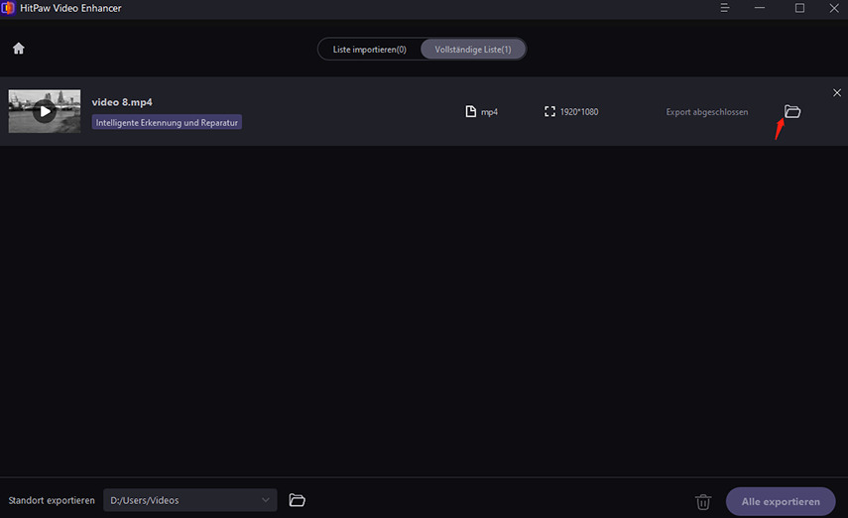Maximize the HitPaw Video Enhancer window
The width and height of the screenshot is (848, 518).
[x=799, y=8]
